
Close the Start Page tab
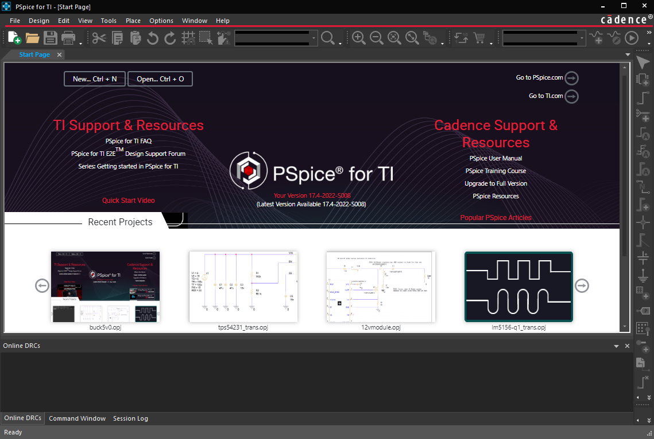60,54
